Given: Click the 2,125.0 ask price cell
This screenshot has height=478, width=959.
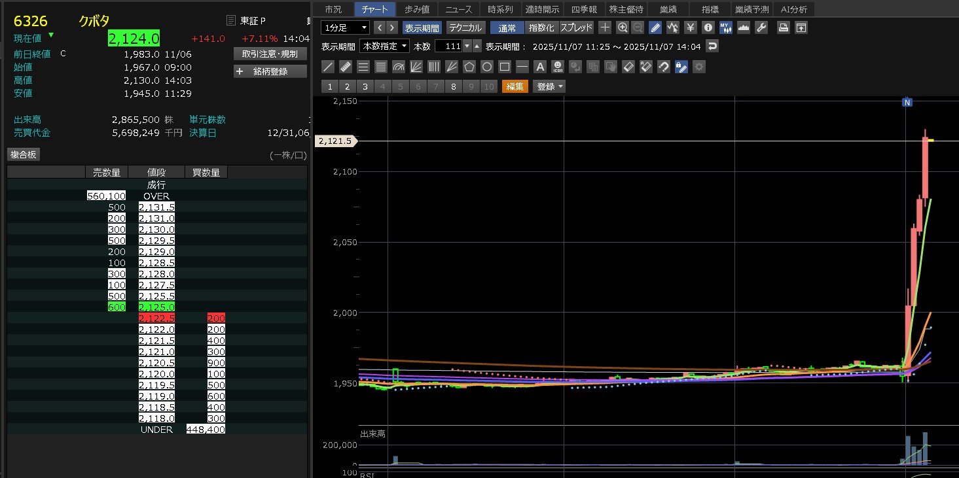Looking at the screenshot, I should tap(156, 307).
